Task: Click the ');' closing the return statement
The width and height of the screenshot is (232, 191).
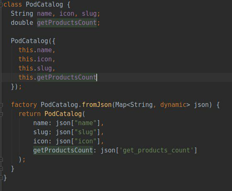Action: click(x=22, y=160)
